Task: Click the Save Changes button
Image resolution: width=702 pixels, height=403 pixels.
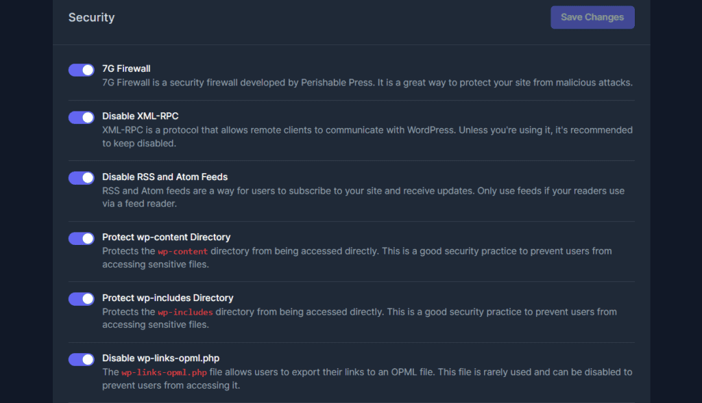Action: [x=592, y=18]
